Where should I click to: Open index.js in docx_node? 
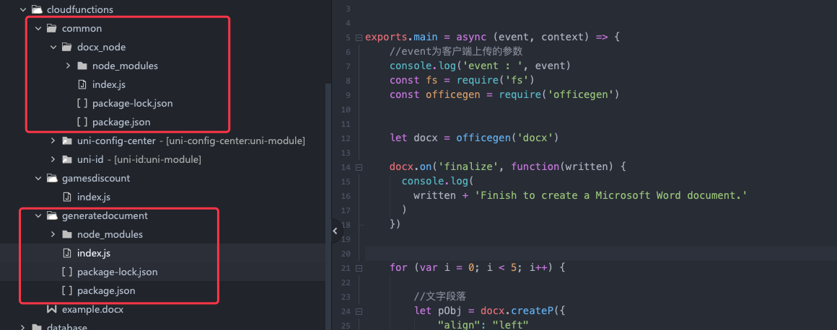[x=109, y=85]
